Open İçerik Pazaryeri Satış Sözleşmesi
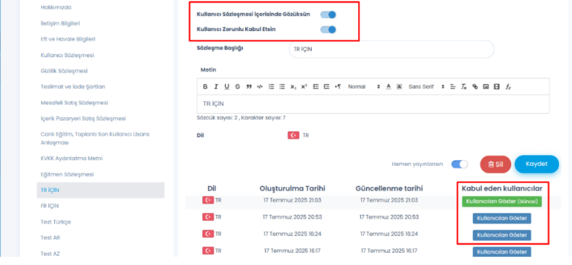Image resolution: width=572 pixels, height=265 pixels. [83, 119]
